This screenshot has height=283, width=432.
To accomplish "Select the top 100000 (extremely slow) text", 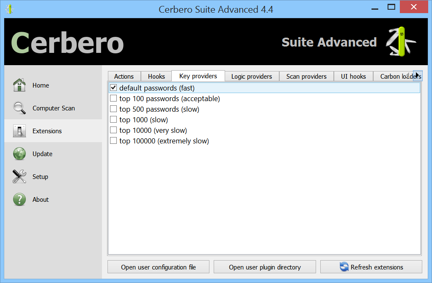I will [x=164, y=141].
